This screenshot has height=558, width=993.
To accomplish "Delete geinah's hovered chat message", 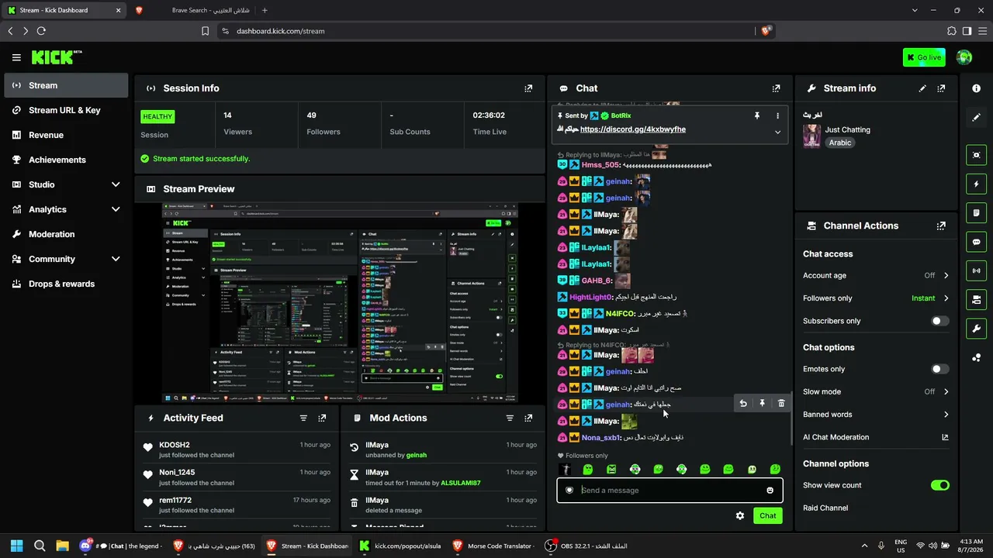I will click(781, 403).
